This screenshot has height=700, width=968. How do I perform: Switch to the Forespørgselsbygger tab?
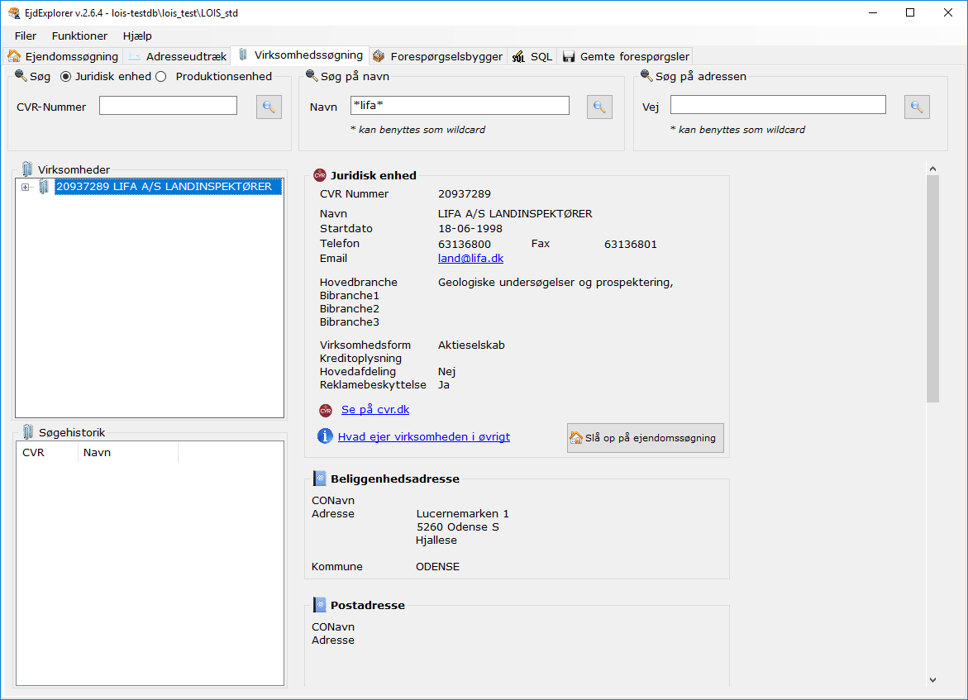coord(437,56)
